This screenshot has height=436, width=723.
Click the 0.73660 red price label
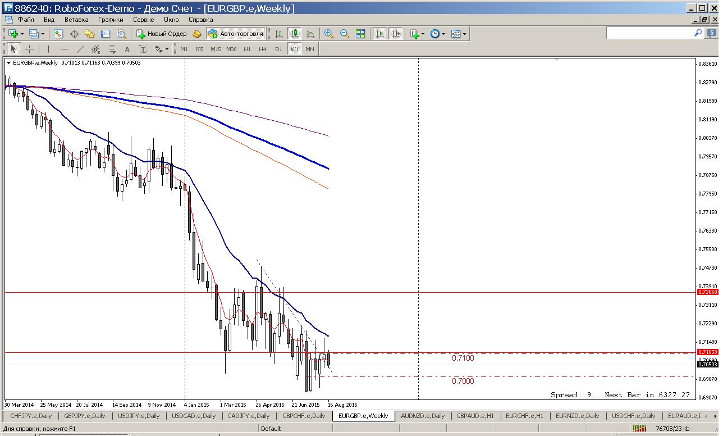click(707, 292)
